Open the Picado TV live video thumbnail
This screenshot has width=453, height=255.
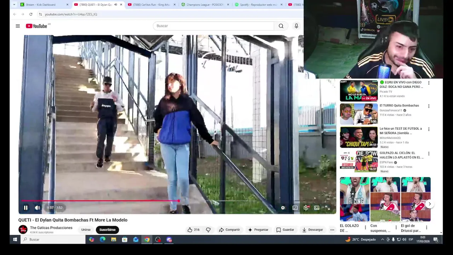[x=359, y=91]
